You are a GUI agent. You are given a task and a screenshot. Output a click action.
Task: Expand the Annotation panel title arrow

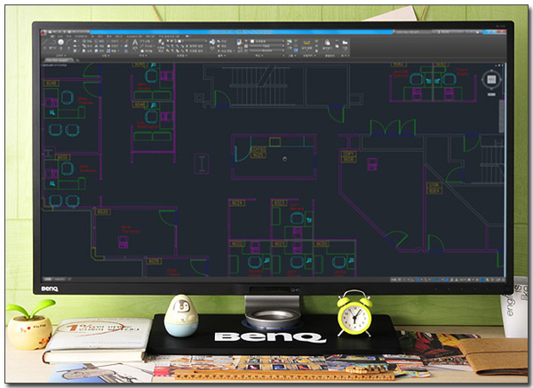[x=147, y=55]
